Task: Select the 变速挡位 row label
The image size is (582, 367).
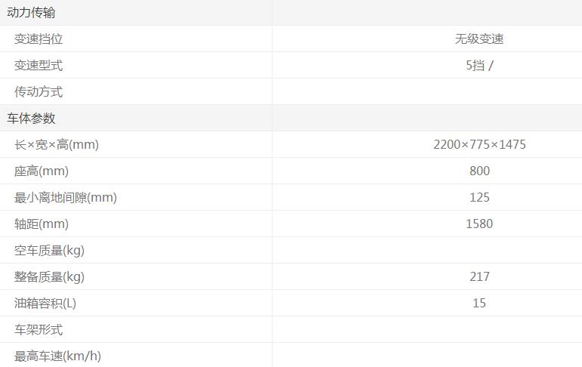Action: click(38, 39)
